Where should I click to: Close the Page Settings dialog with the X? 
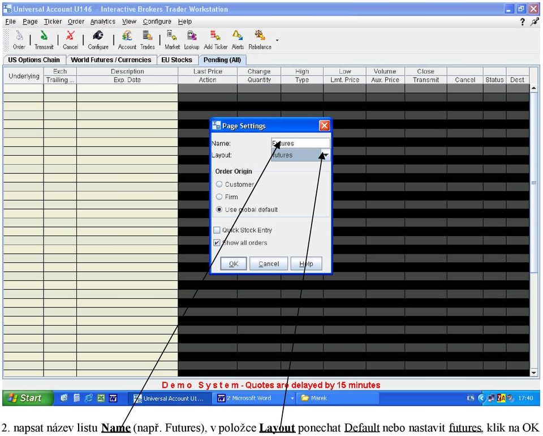324,126
